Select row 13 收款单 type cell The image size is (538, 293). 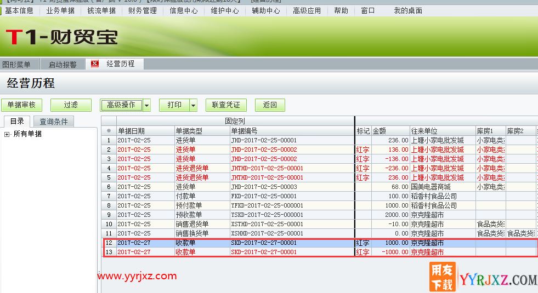[x=202, y=252]
